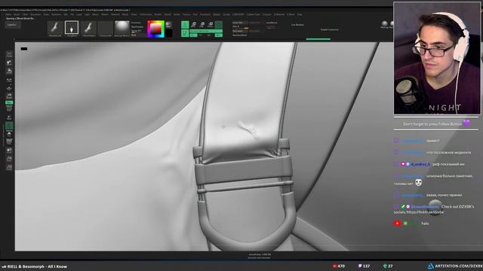The image size is (483, 271).
Task: Open the Brush menu
Action: (x=17, y=14)
